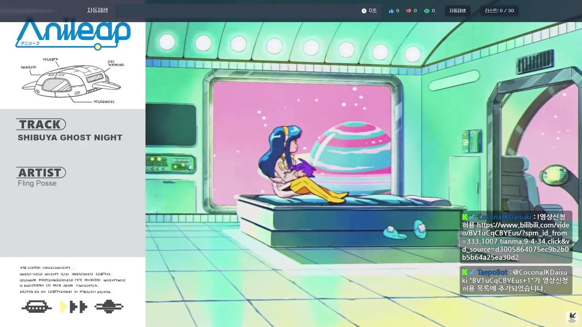Screen dimensions: 582x327
Task: Click the blue check badge beside TaepoBot
Action: pos(472,272)
